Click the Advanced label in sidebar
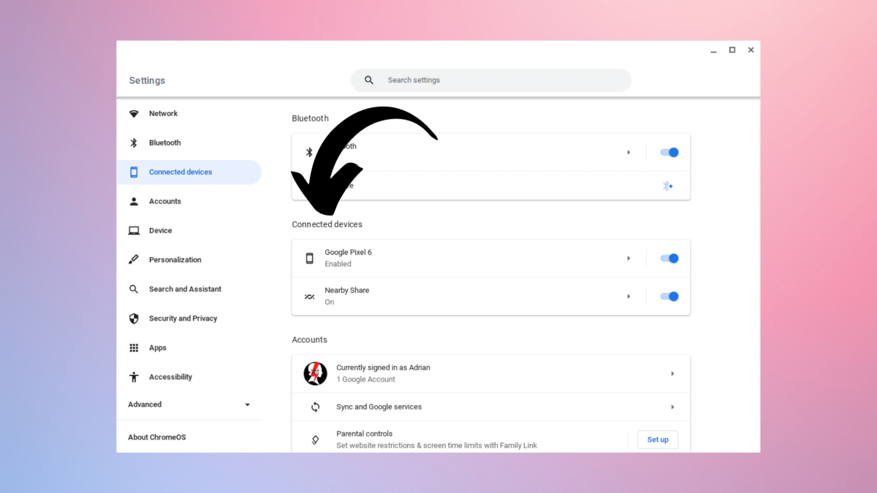The width and height of the screenshot is (877, 493). (145, 405)
